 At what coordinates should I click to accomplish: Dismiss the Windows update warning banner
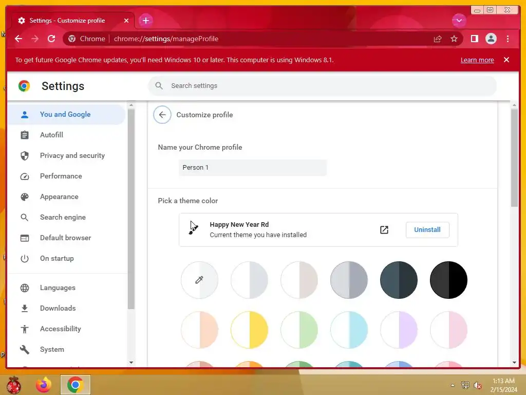pyautogui.click(x=506, y=60)
